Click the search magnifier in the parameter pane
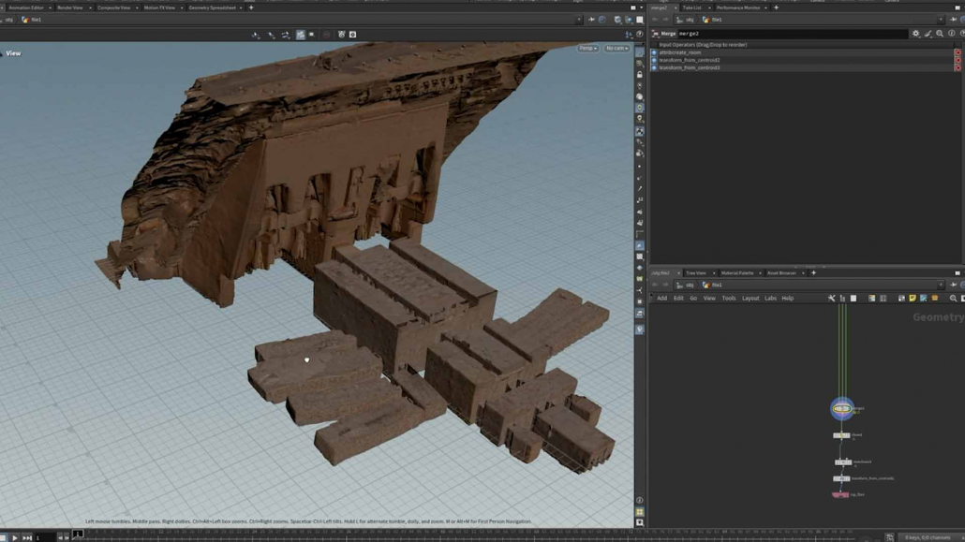 pyautogui.click(x=940, y=34)
